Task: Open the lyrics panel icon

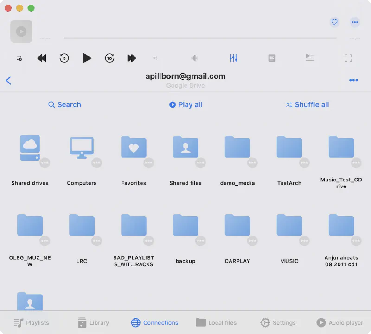Action: (x=272, y=58)
